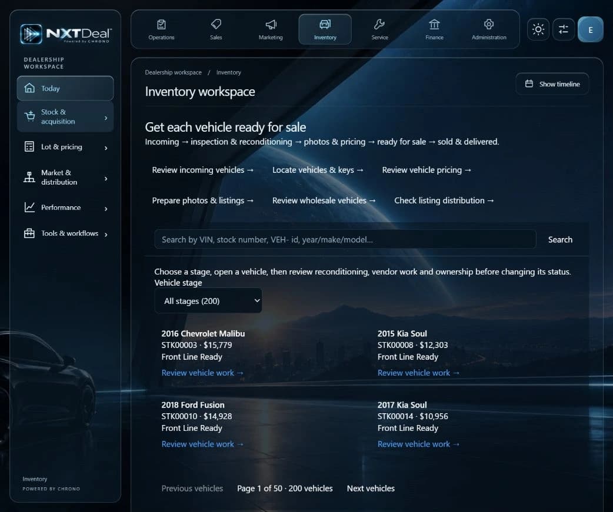Open the Today sidebar item

(x=65, y=88)
